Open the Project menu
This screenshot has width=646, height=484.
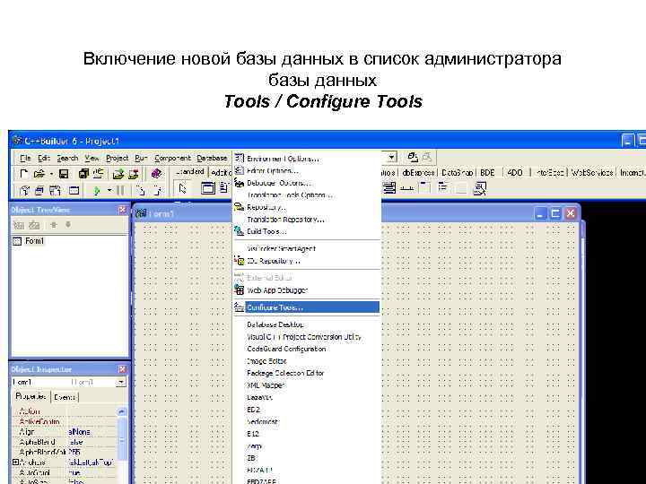[117, 158]
